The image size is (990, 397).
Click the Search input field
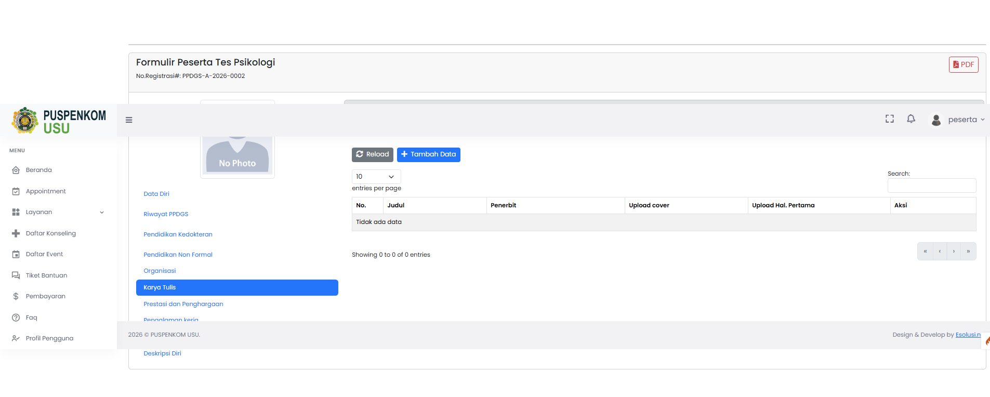point(932,186)
